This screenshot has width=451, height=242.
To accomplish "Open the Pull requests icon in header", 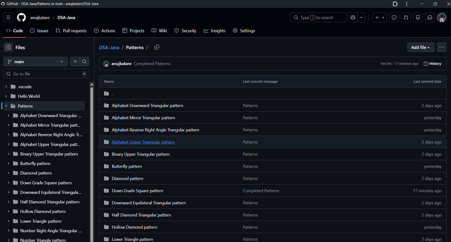I will 406,18.
